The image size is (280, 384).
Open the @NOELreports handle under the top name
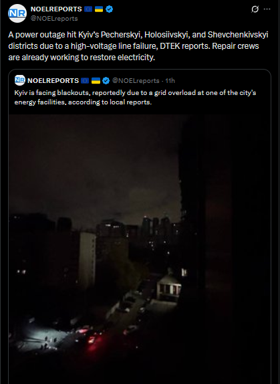pyautogui.click(x=54, y=19)
